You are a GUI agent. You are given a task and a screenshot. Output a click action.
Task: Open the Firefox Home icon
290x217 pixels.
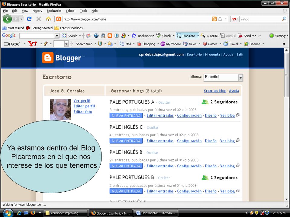point(48,19)
